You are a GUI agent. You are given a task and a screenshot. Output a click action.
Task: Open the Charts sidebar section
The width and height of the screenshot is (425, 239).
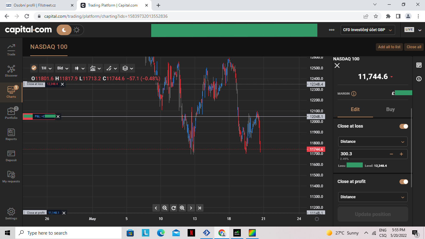point(11,92)
